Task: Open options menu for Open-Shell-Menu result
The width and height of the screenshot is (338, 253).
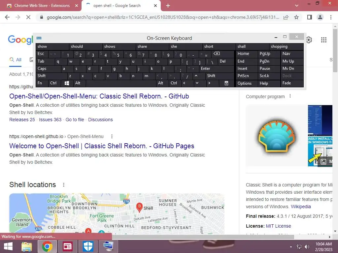Action: [112, 136]
